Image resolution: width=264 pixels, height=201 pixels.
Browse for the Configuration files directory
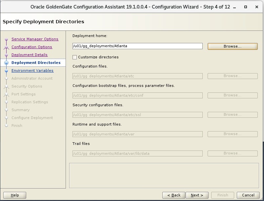click(x=233, y=76)
